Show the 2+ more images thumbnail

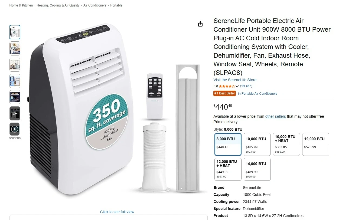(15, 113)
